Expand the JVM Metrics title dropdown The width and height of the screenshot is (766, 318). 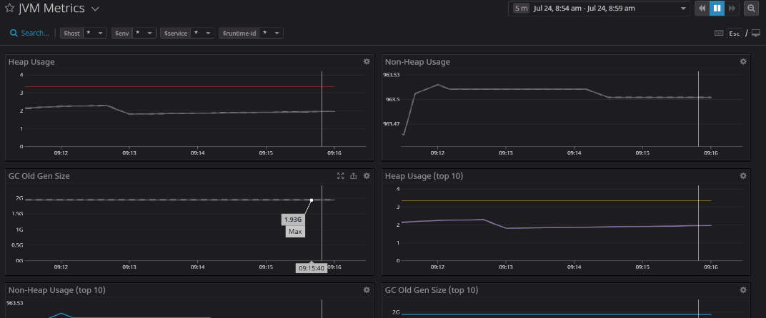click(x=96, y=9)
